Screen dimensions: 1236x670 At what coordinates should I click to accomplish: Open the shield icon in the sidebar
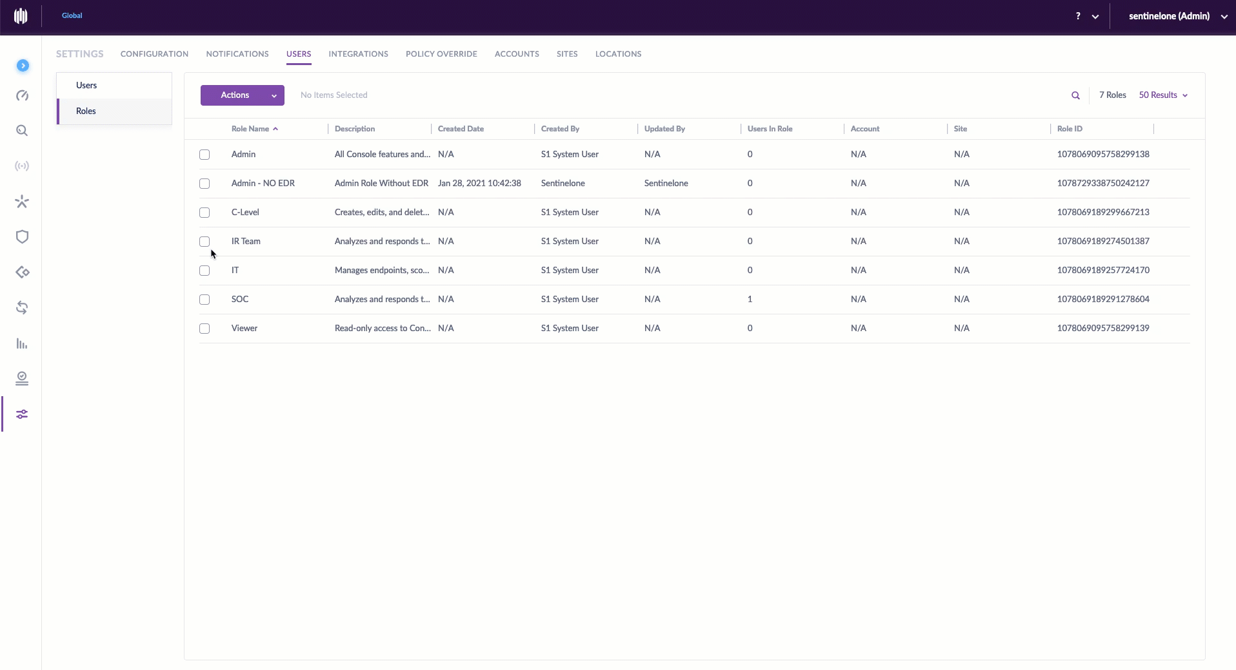(x=22, y=237)
